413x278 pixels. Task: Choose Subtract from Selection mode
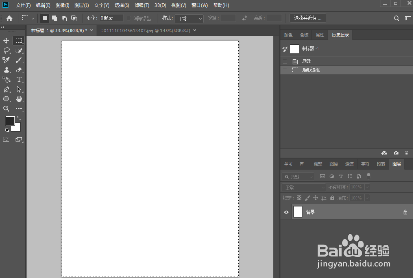(x=64, y=18)
